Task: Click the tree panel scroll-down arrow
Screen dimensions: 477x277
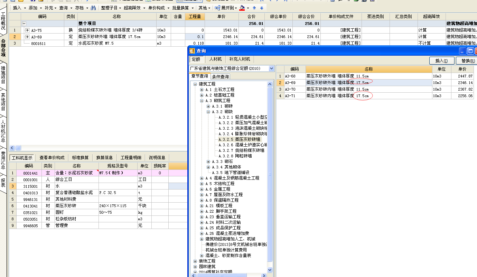Action: (x=270, y=270)
